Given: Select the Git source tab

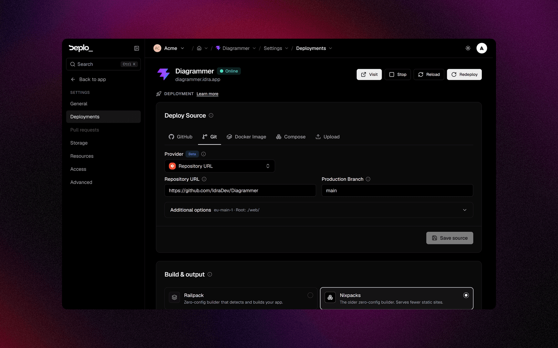Looking at the screenshot, I should pos(210,137).
